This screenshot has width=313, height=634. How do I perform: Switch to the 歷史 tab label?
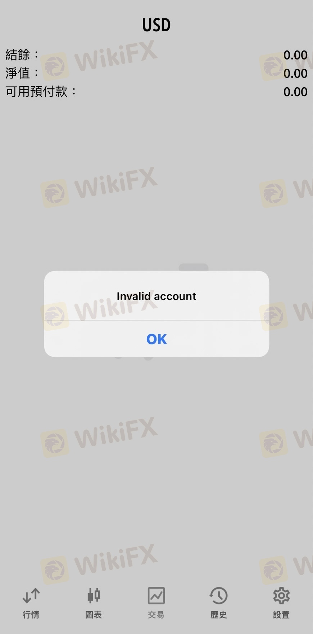[x=218, y=615]
